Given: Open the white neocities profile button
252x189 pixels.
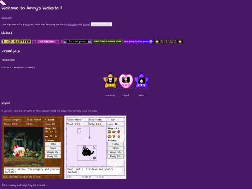Looking at the screenshot, I should [x=101, y=24].
